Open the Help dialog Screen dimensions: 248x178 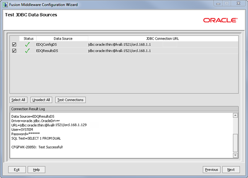coord(36,170)
